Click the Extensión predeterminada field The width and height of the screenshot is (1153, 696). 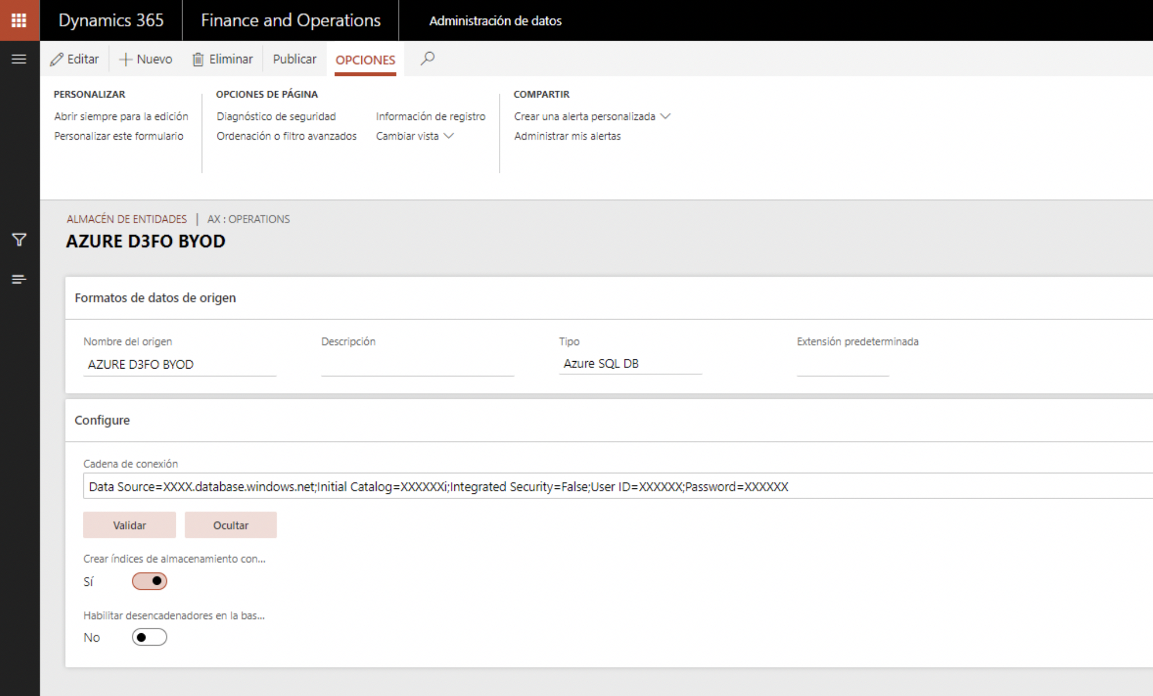842,365
